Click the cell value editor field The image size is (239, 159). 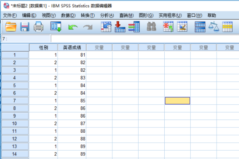click(x=145, y=39)
